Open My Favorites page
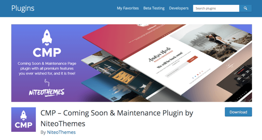Screen dimensions: 262x140 click(x=128, y=8)
